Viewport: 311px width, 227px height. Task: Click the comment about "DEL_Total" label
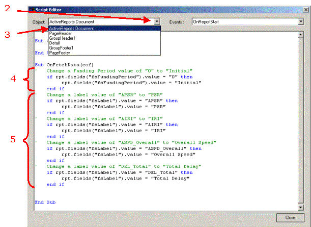coord(124,166)
